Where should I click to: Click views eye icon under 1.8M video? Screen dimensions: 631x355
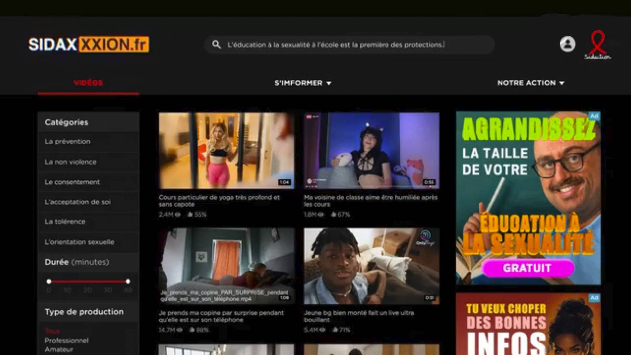[321, 214]
